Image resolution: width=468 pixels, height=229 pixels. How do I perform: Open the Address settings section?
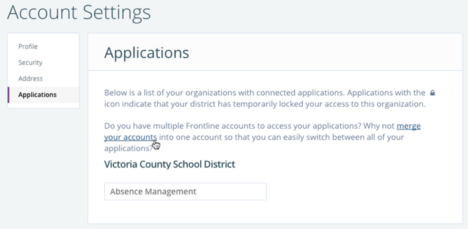(x=31, y=79)
